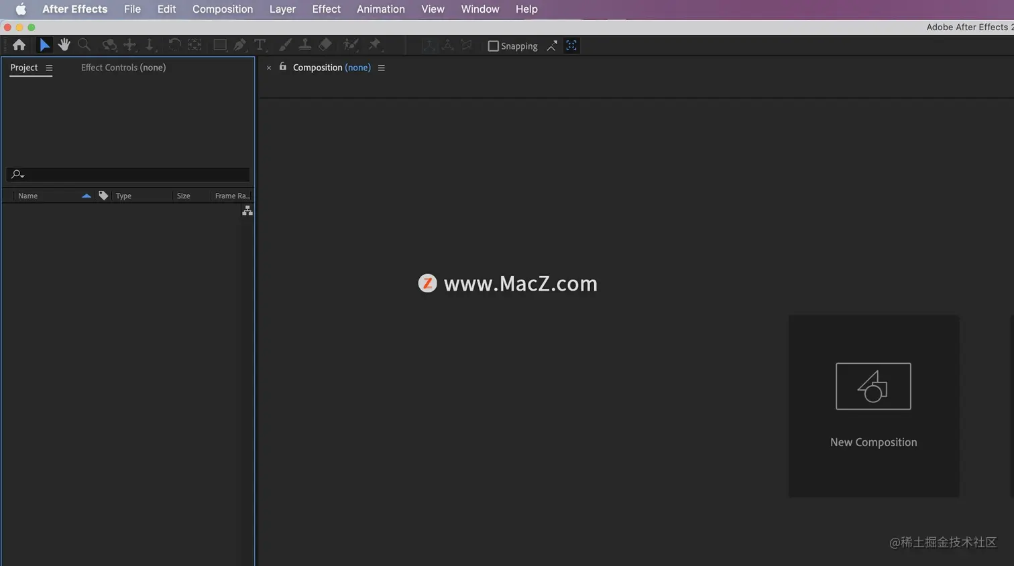Open the project flowchart view icon

click(x=247, y=210)
